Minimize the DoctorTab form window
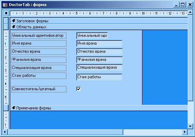195x137 pixels. [176, 5]
